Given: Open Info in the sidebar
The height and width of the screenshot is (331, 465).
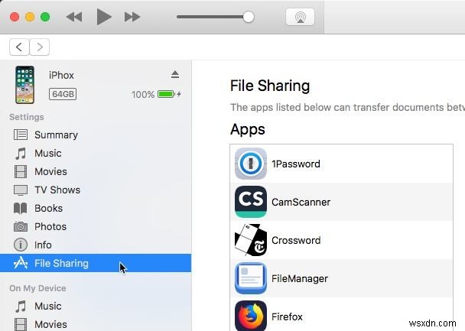Looking at the screenshot, I should coord(96,245).
